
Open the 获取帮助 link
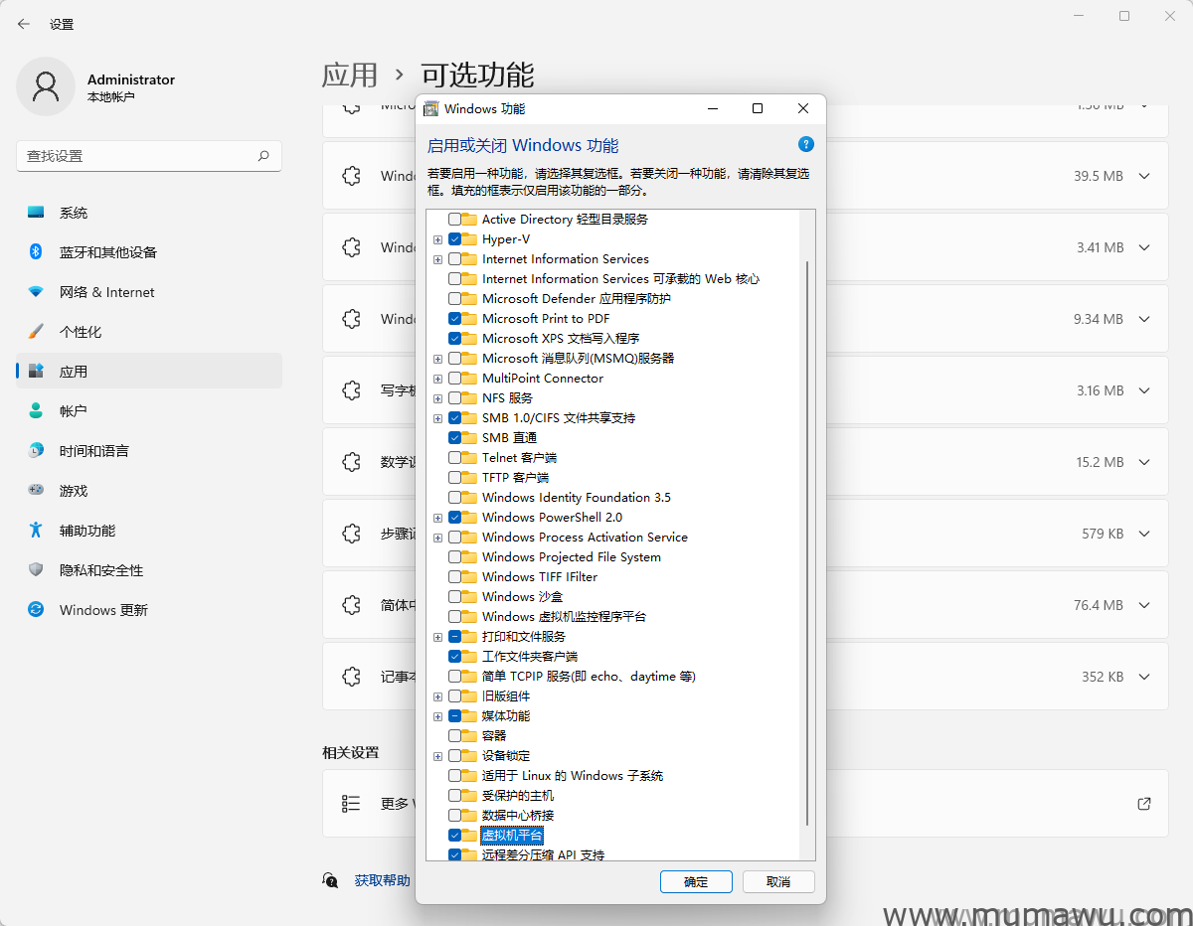coord(383,879)
